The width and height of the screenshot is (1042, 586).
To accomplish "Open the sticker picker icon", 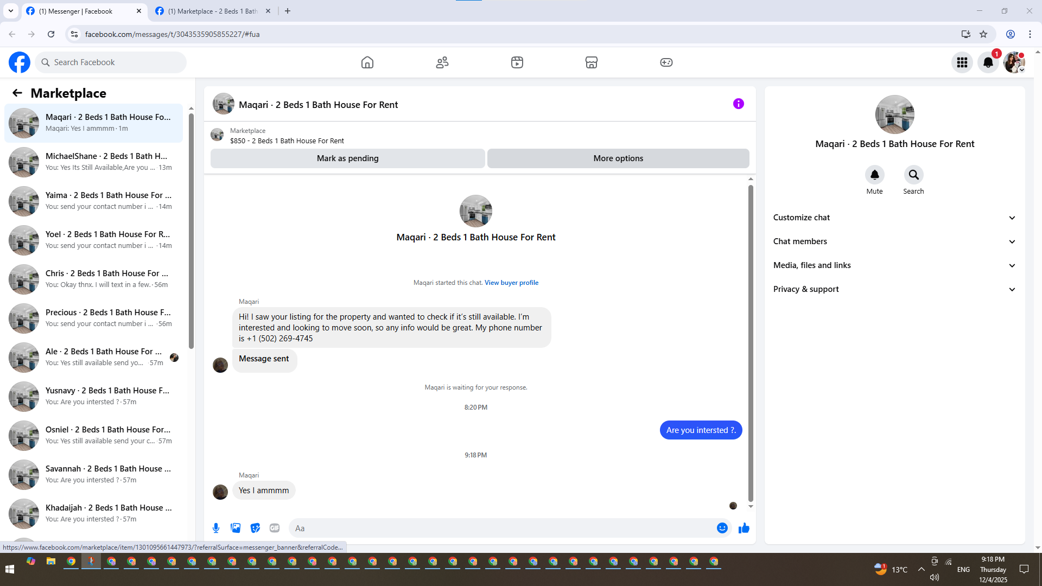I will tap(255, 528).
